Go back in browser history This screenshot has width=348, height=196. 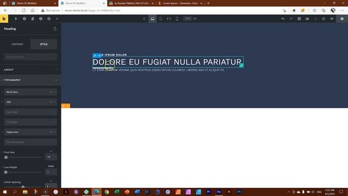(x=6, y=10)
